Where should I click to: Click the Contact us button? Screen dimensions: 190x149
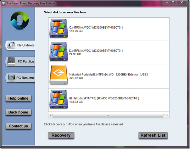pyautogui.click(x=18, y=126)
